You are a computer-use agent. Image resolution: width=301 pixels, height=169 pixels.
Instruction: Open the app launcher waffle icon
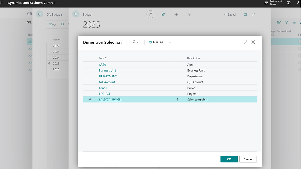point(2,3)
